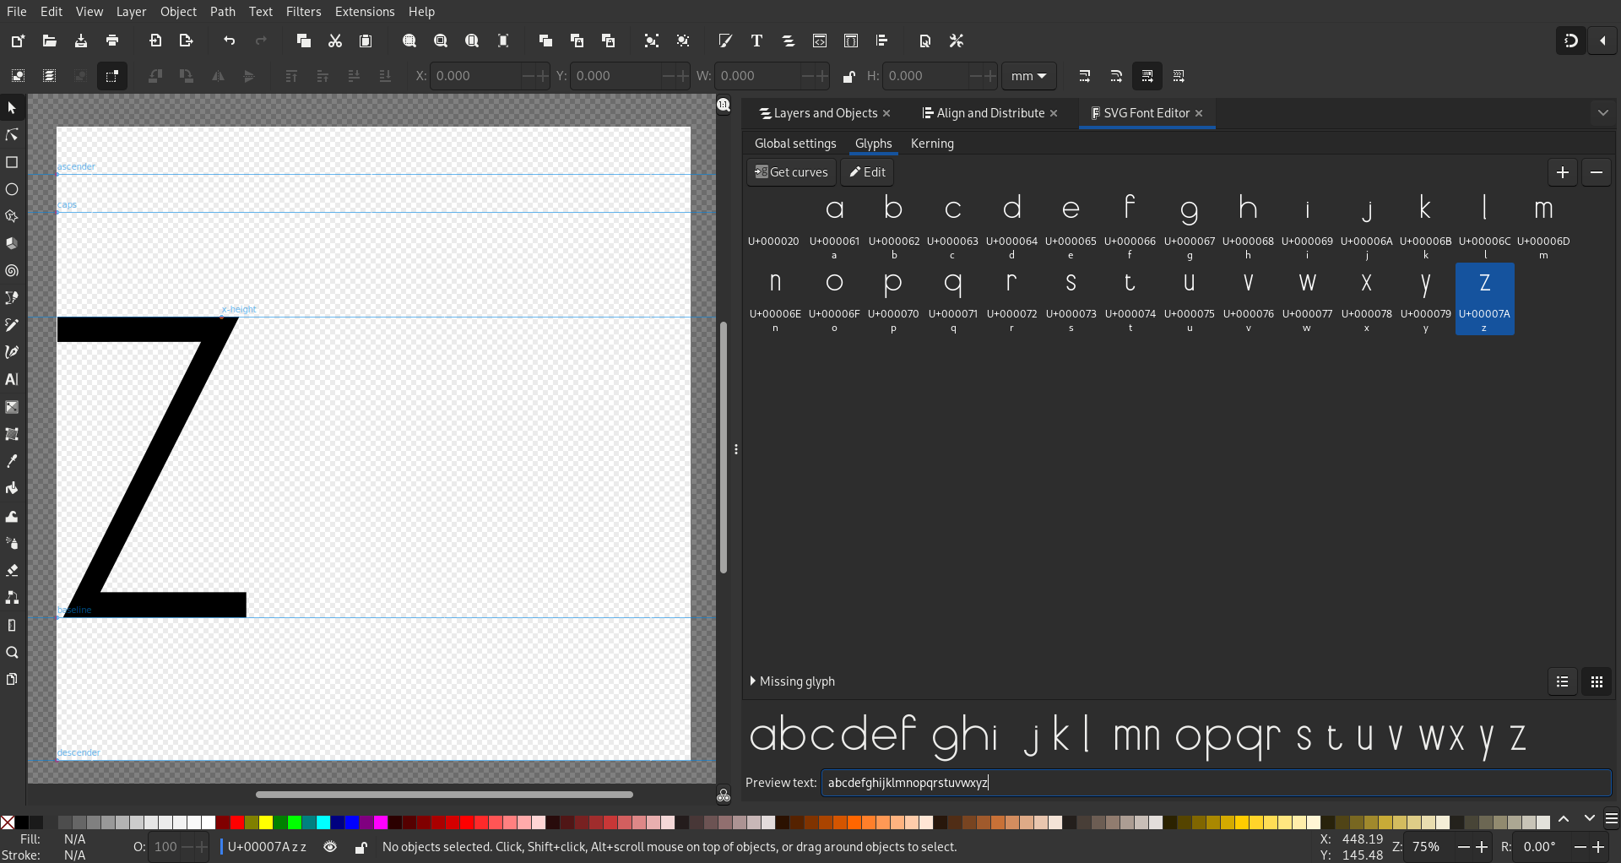
Task: Click the Preview text input field
Action: 1216,783
